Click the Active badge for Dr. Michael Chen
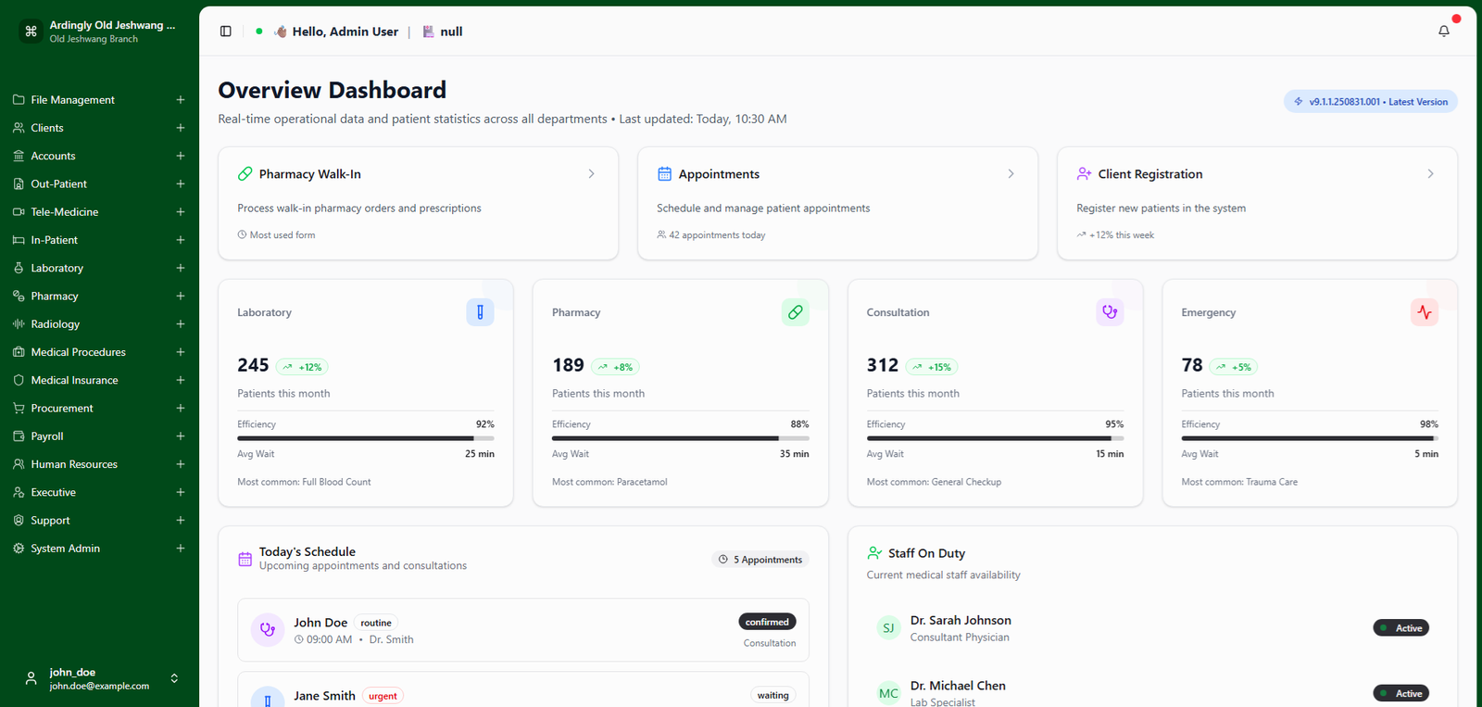Image resolution: width=1482 pixels, height=707 pixels. 1400,693
